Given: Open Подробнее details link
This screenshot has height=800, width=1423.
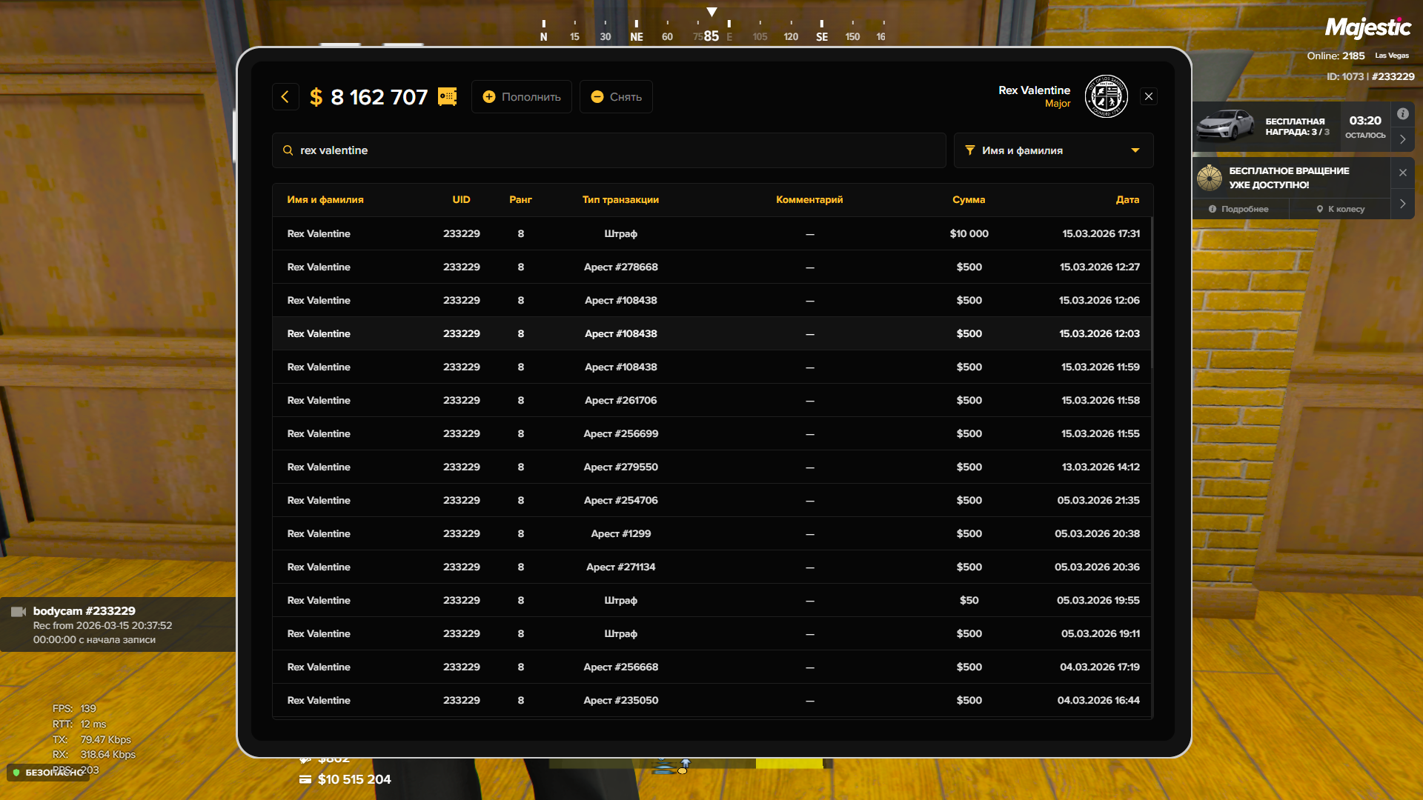Looking at the screenshot, I should [1238, 209].
